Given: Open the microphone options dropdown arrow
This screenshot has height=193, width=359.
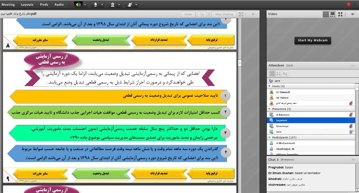Looking at the screenshot, I should tap(102, 5).
